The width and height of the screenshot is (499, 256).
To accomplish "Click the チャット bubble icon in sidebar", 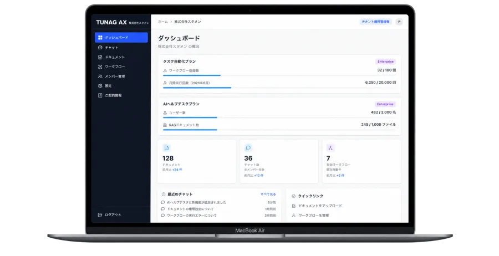I will pyautogui.click(x=100, y=48).
